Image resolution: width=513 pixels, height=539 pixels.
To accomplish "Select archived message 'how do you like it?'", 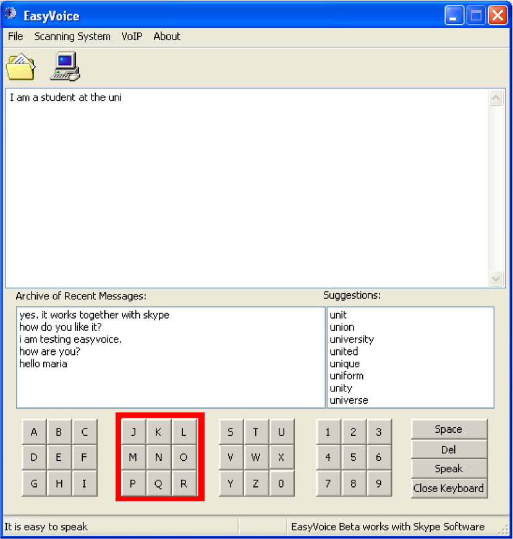I will [x=60, y=327].
